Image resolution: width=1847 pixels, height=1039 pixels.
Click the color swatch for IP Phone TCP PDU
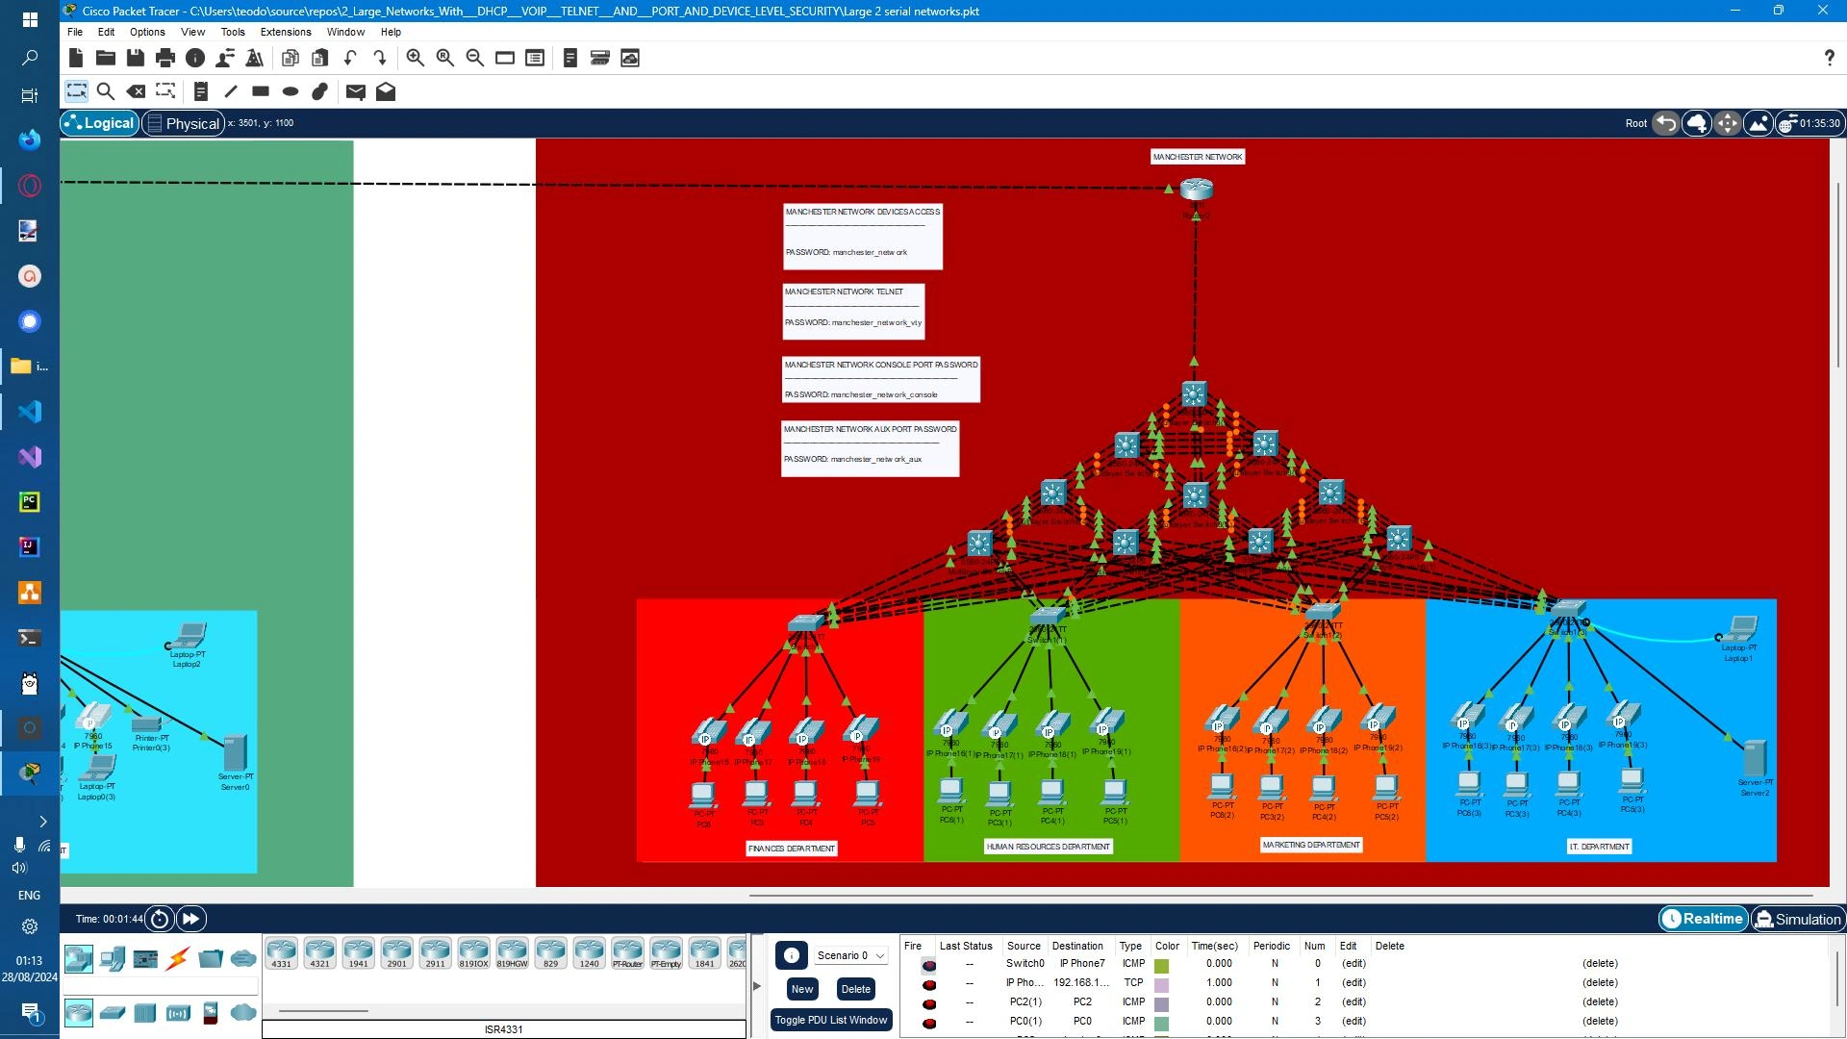[x=1161, y=985]
